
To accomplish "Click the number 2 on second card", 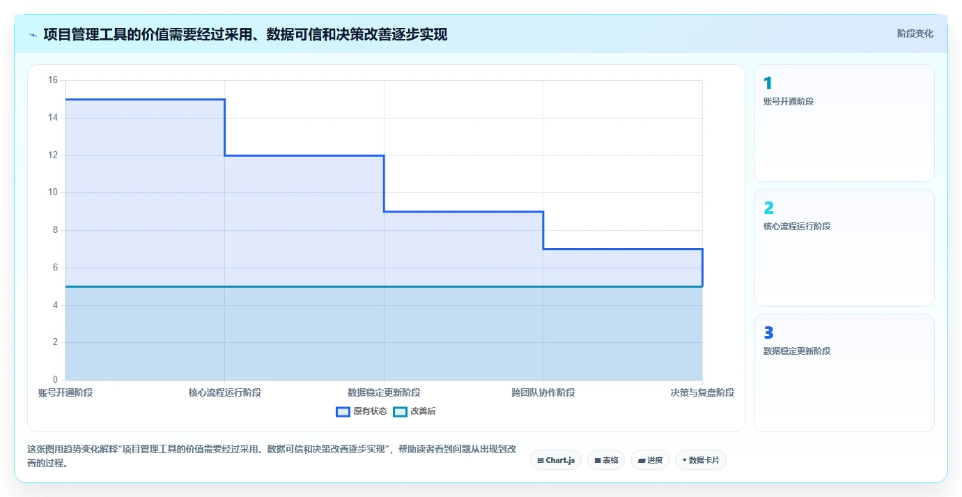I will [x=768, y=208].
